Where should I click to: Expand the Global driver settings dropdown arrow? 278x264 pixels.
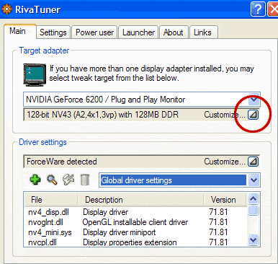(254, 180)
